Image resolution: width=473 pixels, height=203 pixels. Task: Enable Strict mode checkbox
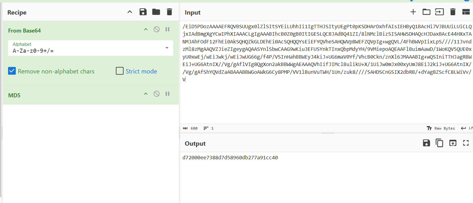tap(120, 71)
